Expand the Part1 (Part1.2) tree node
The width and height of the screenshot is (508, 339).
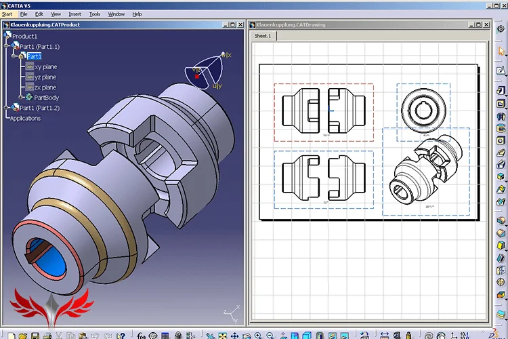(x=7, y=107)
